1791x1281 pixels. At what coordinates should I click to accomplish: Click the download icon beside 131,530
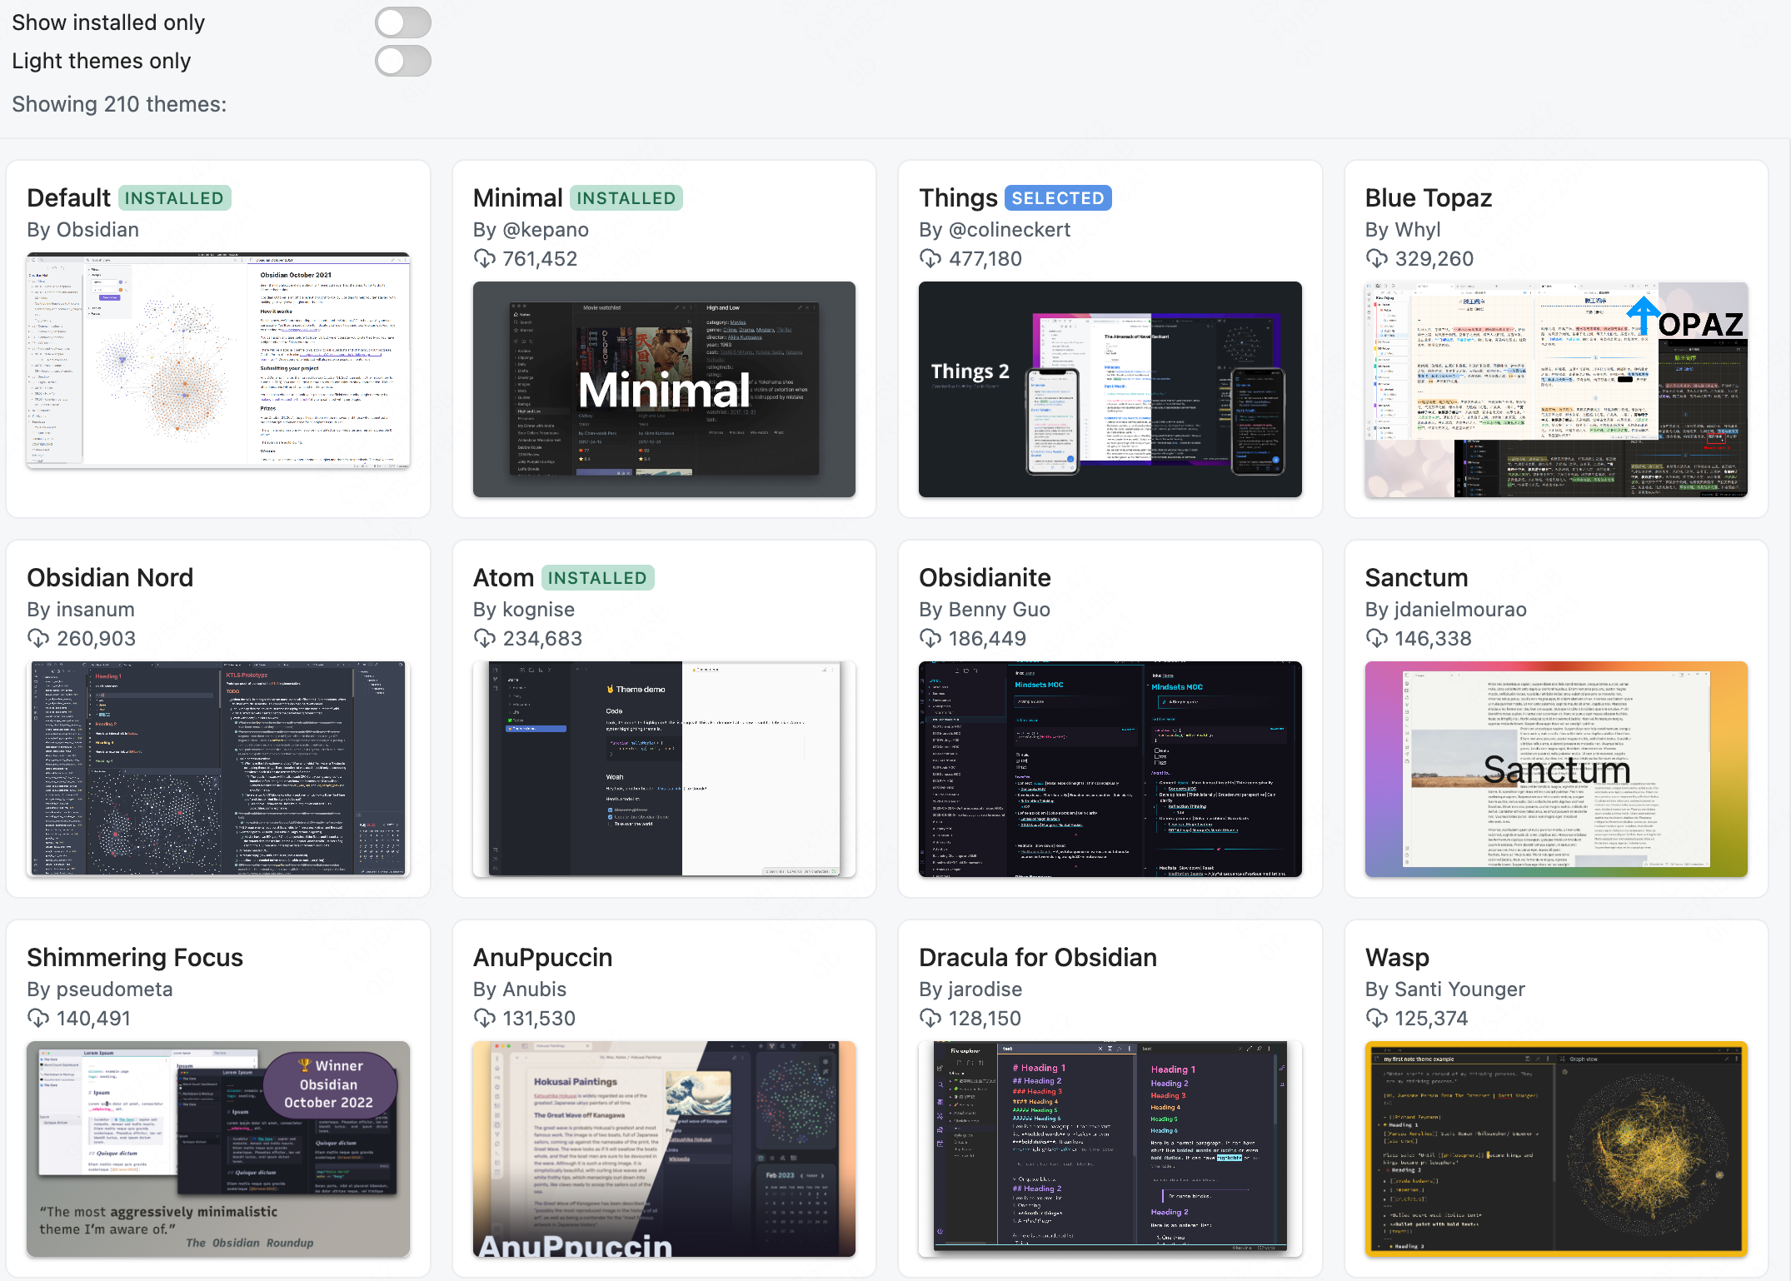pyautogui.click(x=484, y=1019)
